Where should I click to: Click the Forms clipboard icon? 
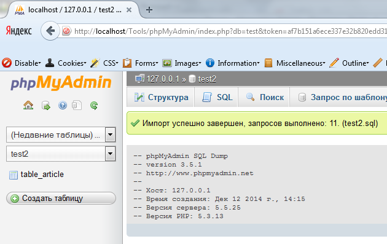tap(127, 63)
